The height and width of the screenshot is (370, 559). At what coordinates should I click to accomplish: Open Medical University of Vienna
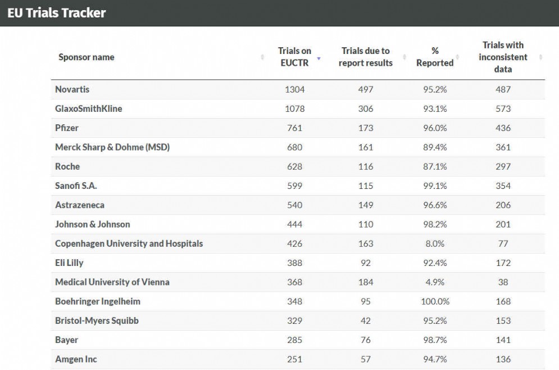[x=112, y=282]
